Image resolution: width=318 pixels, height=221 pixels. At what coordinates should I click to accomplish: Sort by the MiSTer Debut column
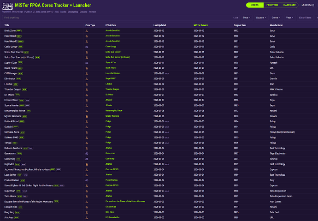[x=201, y=25]
